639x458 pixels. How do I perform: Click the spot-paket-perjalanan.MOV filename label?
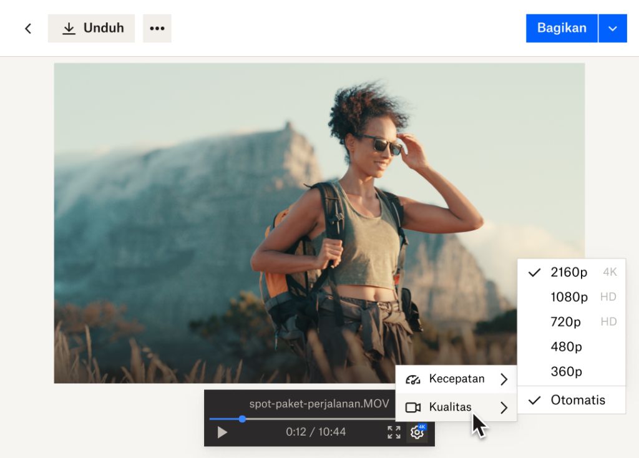point(318,404)
